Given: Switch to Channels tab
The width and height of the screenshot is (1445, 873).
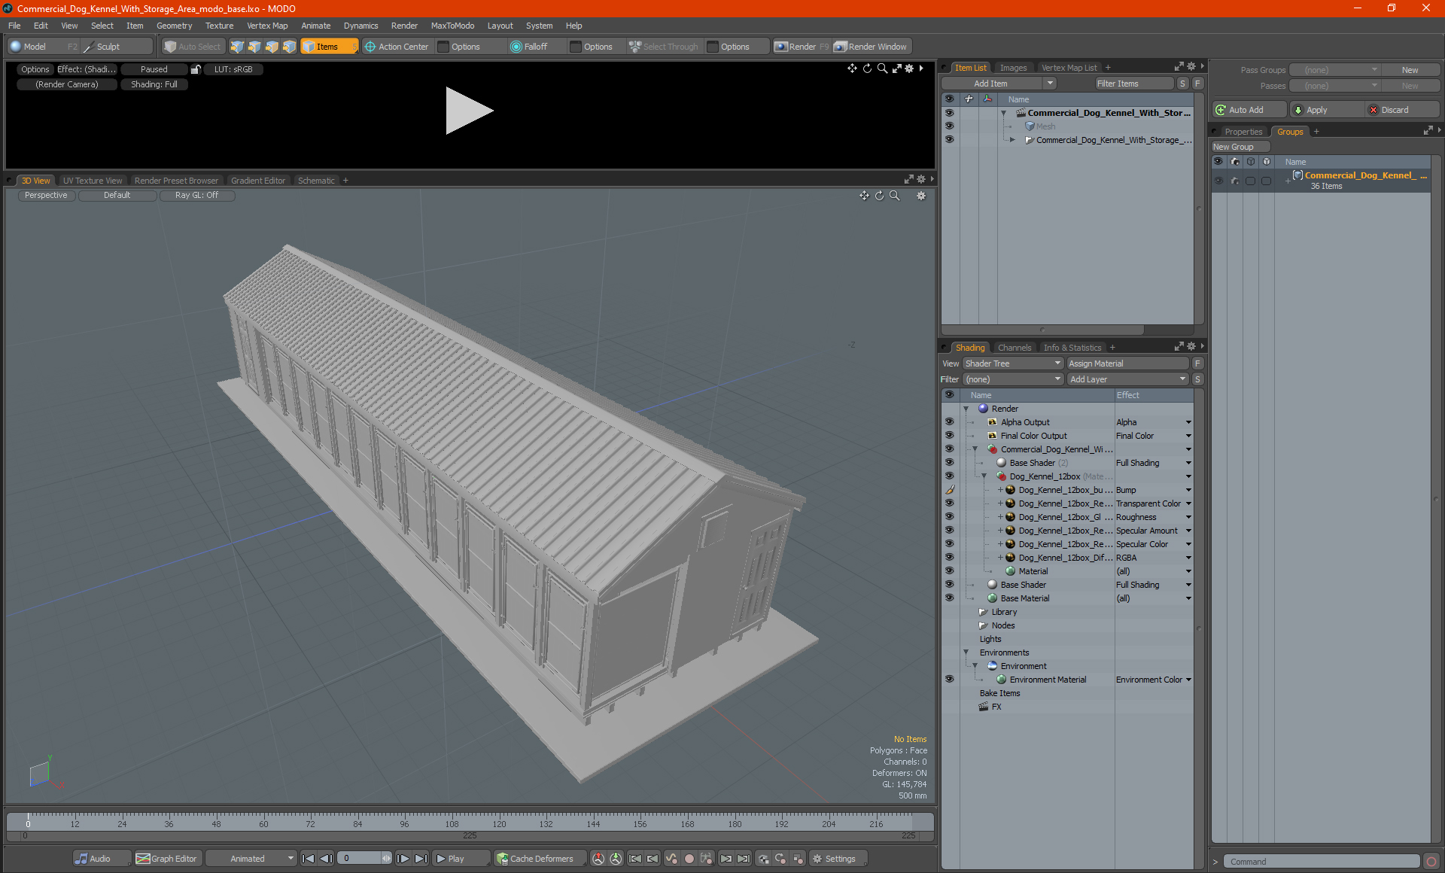Looking at the screenshot, I should (1014, 348).
